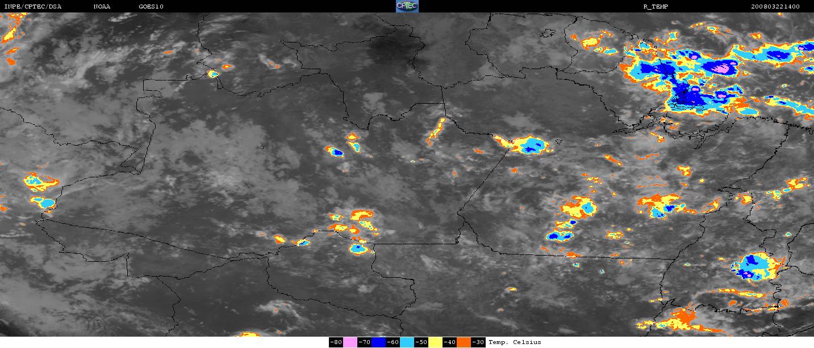Select the pink legend color swatch
The height and width of the screenshot is (348, 814).
[350, 342]
